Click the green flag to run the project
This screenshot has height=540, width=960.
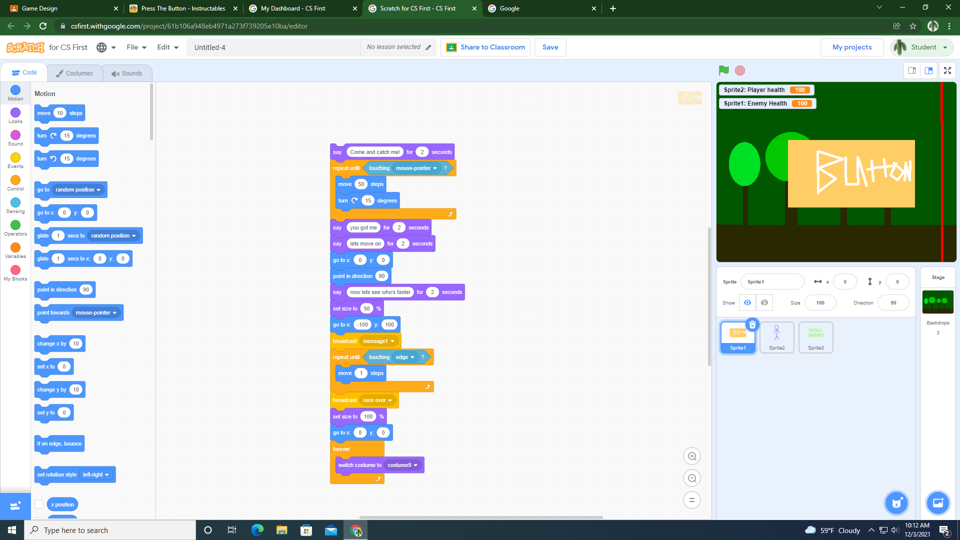coord(724,70)
